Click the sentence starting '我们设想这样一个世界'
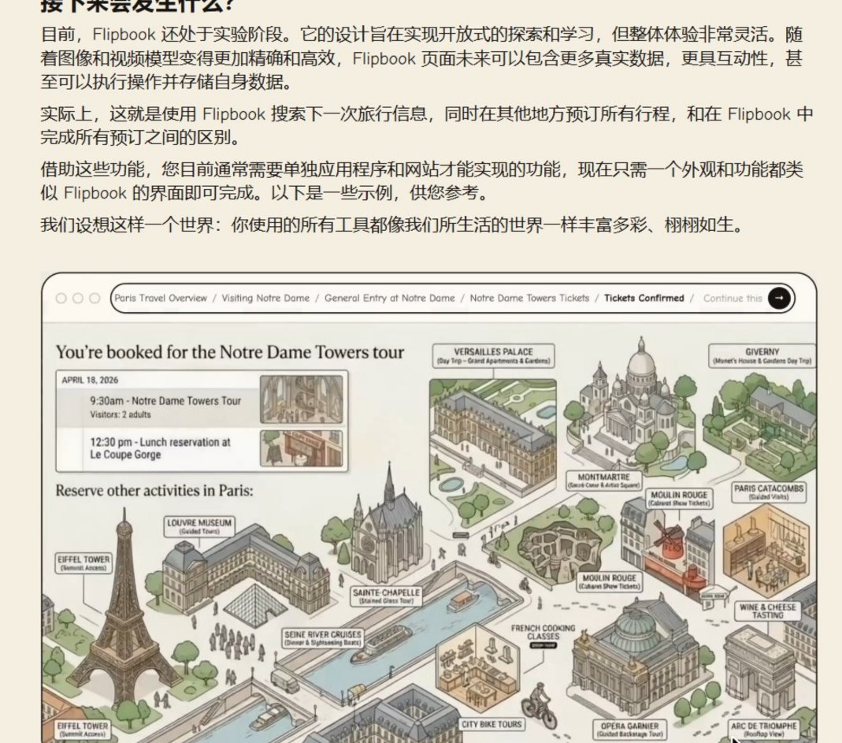 point(392,225)
